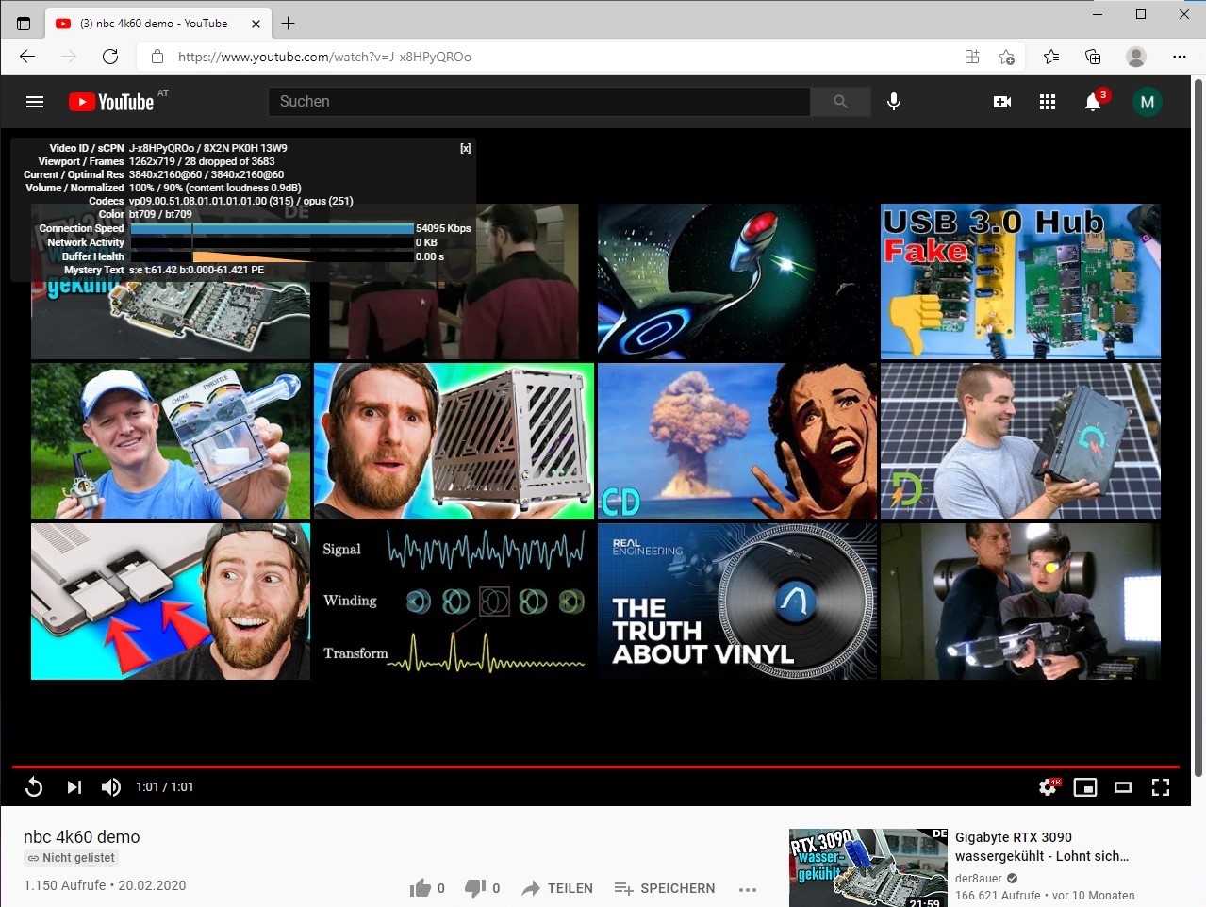The height and width of the screenshot is (907, 1206).
Task: Close the nbc 4k60 demo tab
Action: click(256, 24)
